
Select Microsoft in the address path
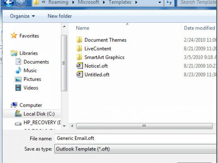click(x=89, y=2)
